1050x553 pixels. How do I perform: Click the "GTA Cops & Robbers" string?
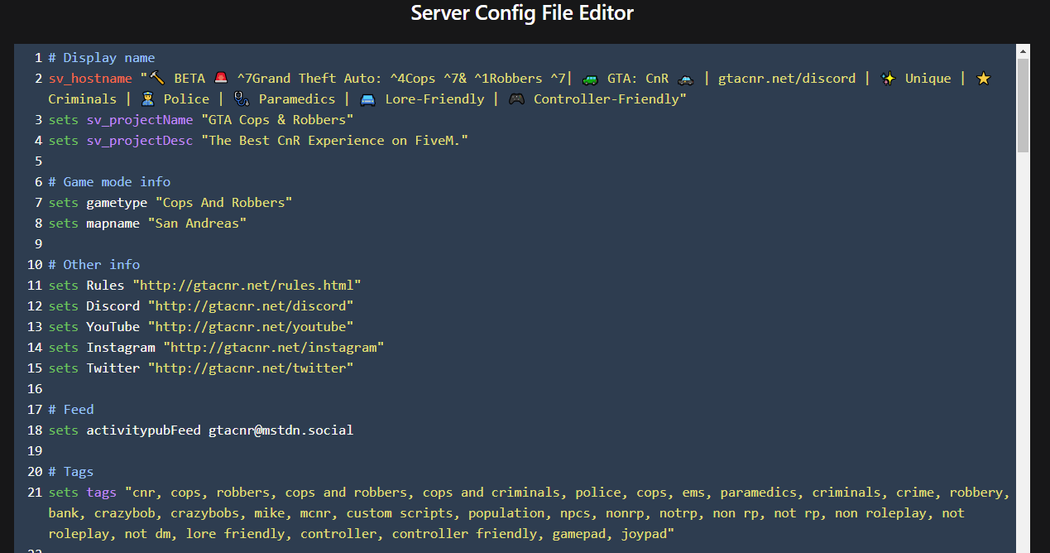click(277, 120)
